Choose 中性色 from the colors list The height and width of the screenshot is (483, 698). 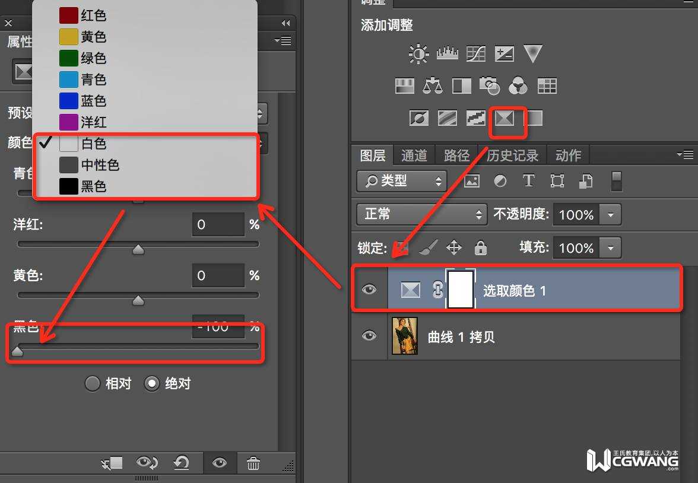coord(145,165)
